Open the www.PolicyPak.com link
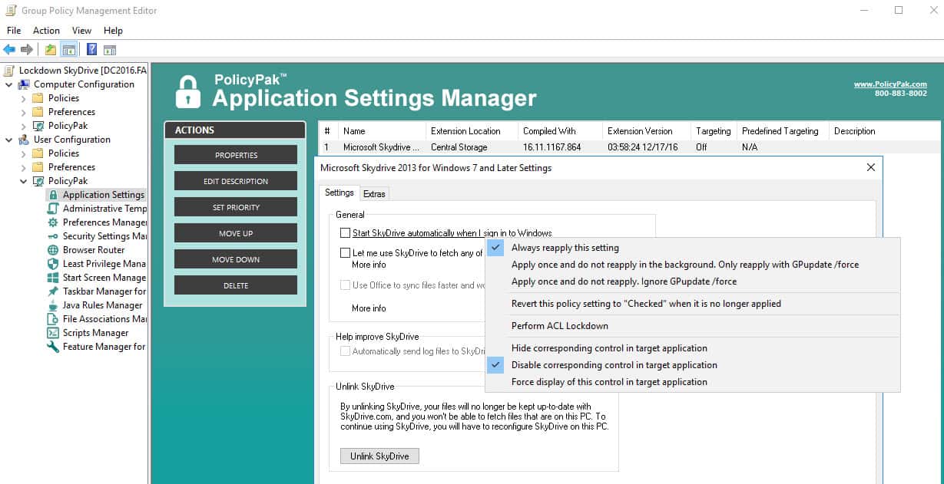The width and height of the screenshot is (944, 484). coord(890,84)
